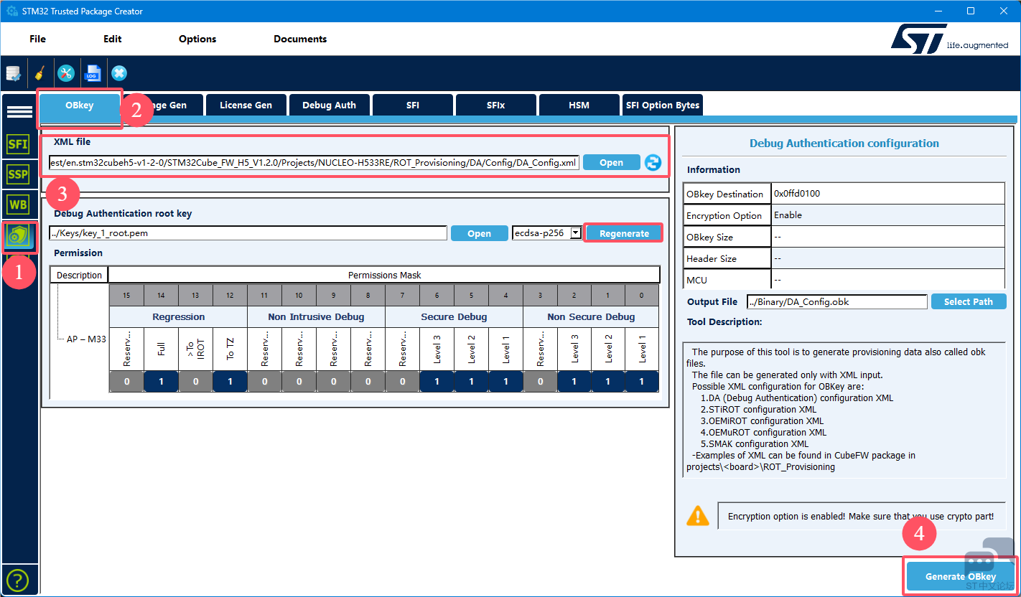
Task: Open the Edit menu
Action: point(113,39)
